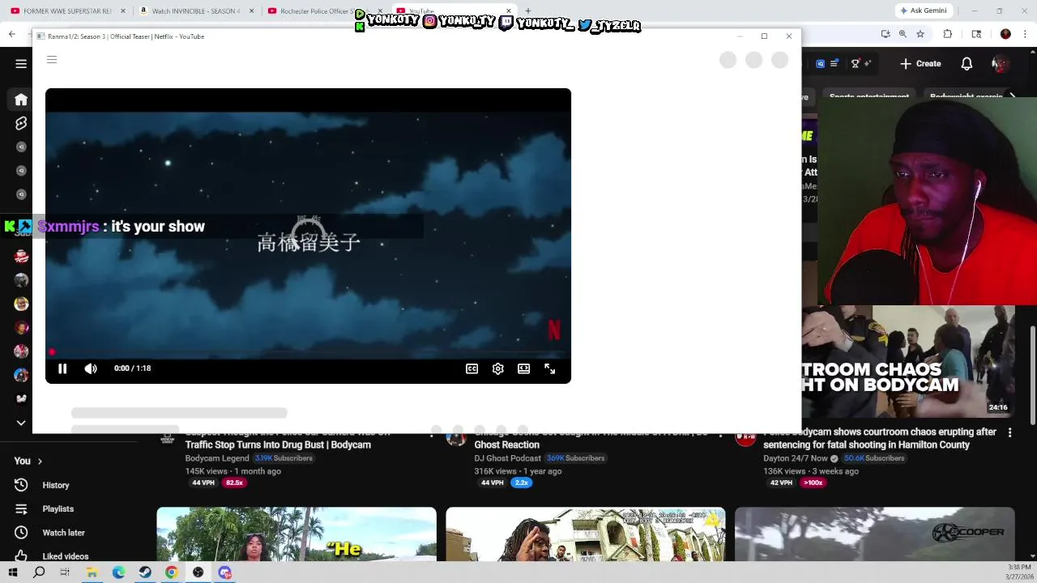Click 3.19K Subscribers badge
The height and width of the screenshot is (583, 1037).
[284, 458]
